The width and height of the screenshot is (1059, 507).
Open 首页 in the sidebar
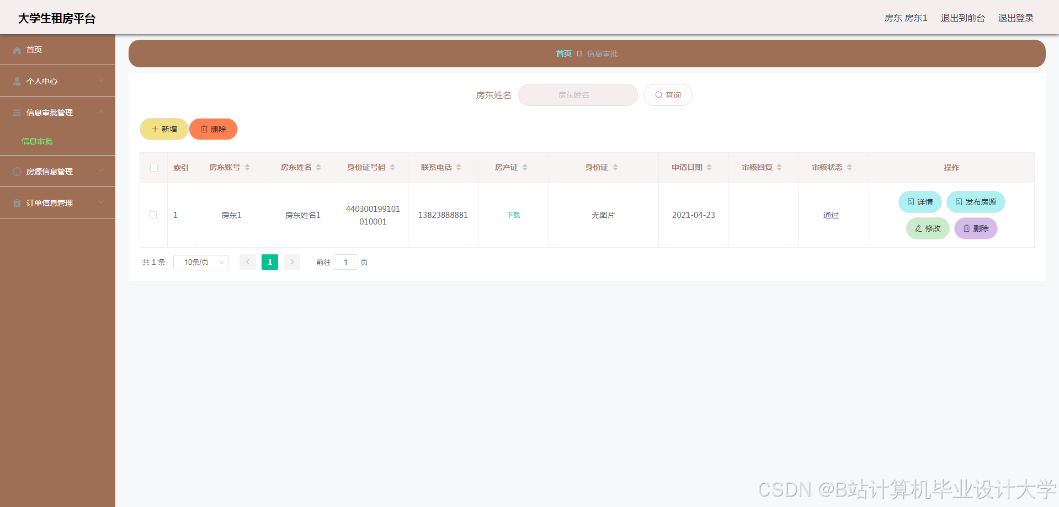point(57,50)
